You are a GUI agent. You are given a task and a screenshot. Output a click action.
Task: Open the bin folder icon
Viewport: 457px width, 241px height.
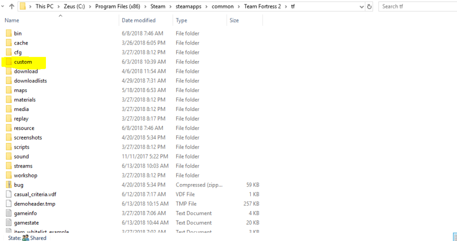9,33
